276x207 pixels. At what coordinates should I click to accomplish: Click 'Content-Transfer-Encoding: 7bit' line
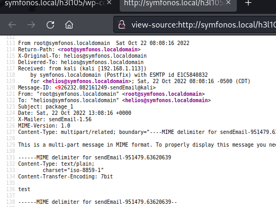coord(65,176)
